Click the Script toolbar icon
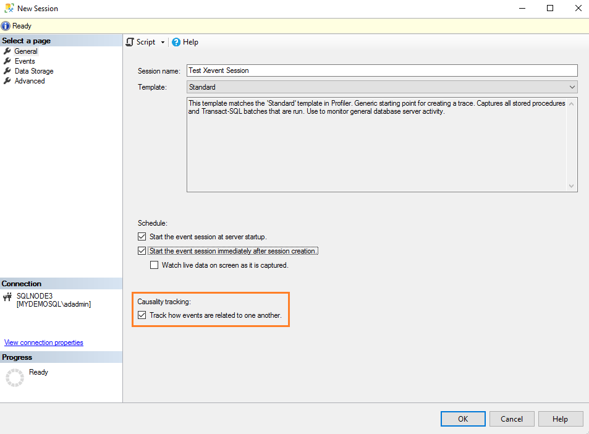This screenshot has width=589, height=434. 130,42
